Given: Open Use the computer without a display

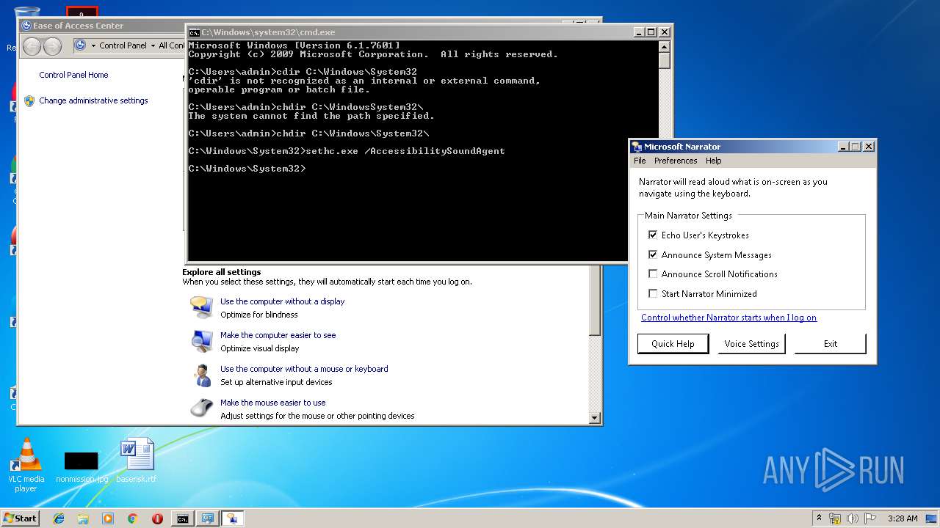Looking at the screenshot, I should [282, 301].
